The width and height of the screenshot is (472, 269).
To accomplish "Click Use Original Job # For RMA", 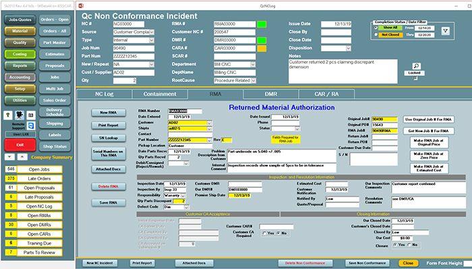I will pyautogui.click(x=429, y=120).
